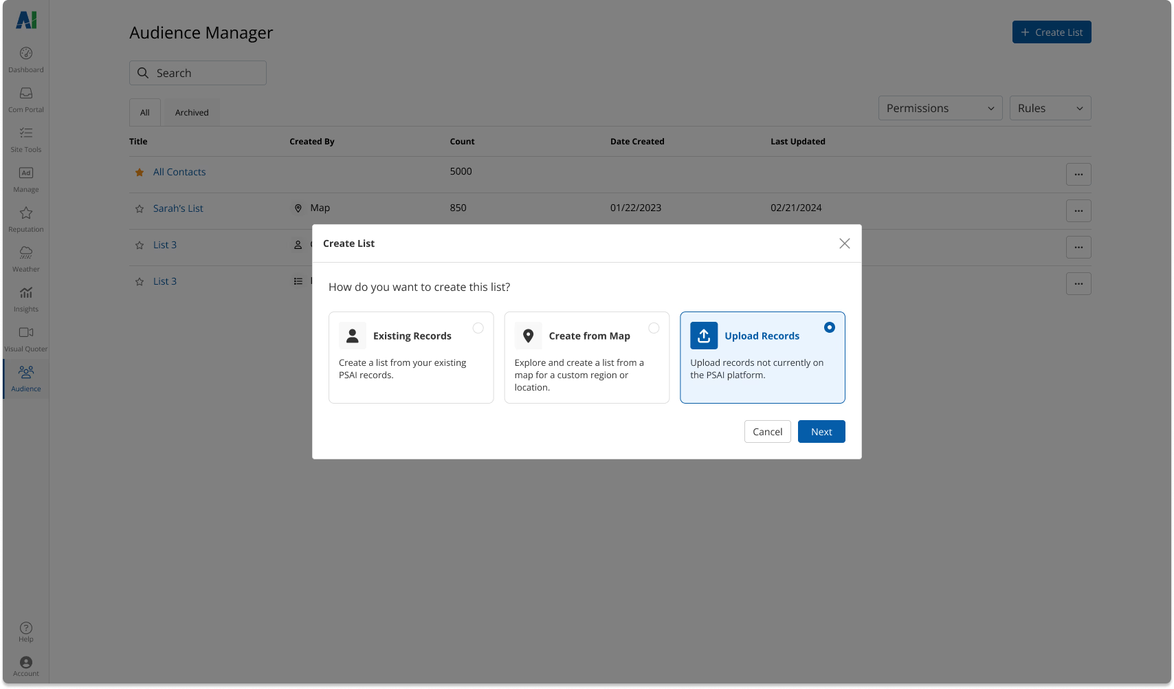Favorite Sarah's List with star toggle
This screenshot has width=1174, height=689.
pyautogui.click(x=140, y=208)
